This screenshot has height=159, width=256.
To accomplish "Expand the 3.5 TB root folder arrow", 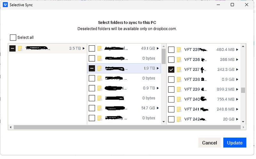I will 84,49.
